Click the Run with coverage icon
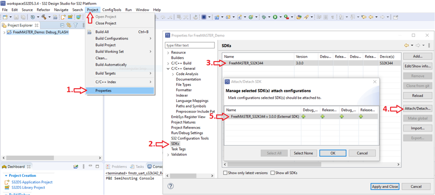 [x=286, y=17]
